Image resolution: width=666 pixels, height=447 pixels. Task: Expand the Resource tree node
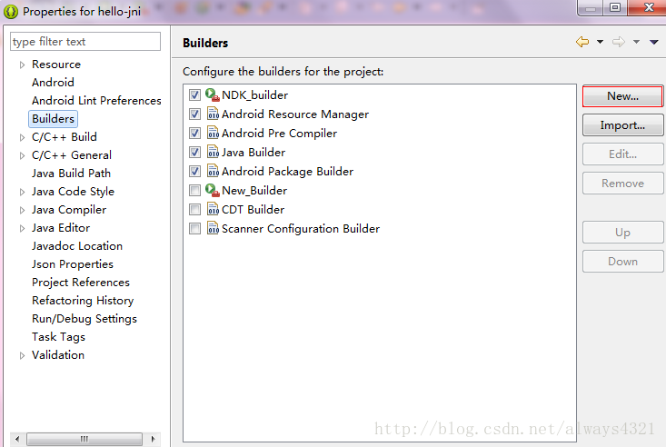click(22, 65)
